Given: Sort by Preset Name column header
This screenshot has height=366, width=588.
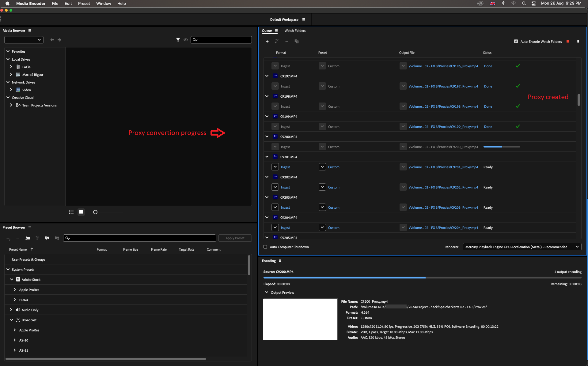Looking at the screenshot, I should [x=18, y=249].
